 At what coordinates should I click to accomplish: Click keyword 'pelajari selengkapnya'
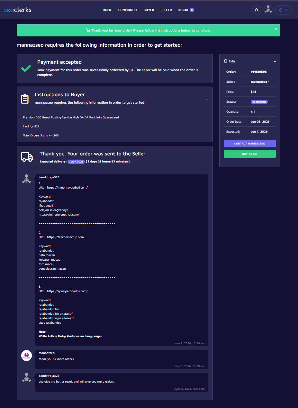[x=53, y=210]
